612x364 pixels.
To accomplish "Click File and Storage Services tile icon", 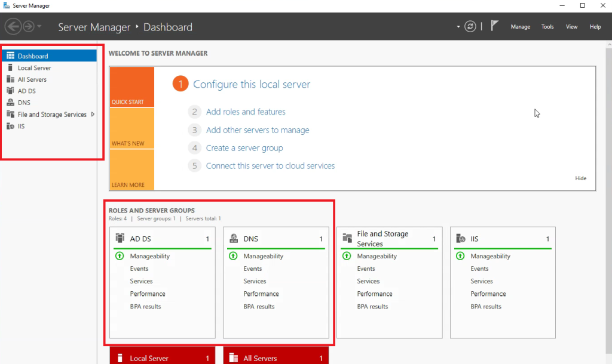I will coord(347,238).
